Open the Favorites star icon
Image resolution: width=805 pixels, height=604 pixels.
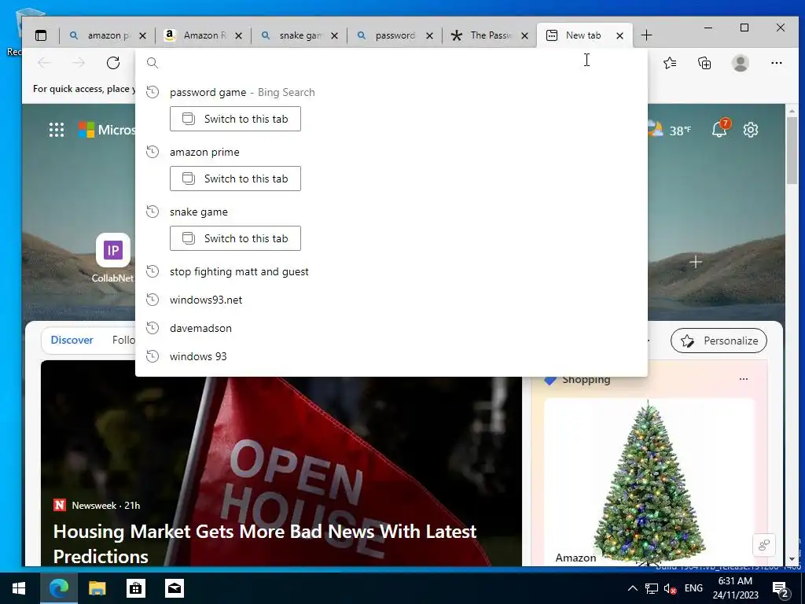coord(670,63)
